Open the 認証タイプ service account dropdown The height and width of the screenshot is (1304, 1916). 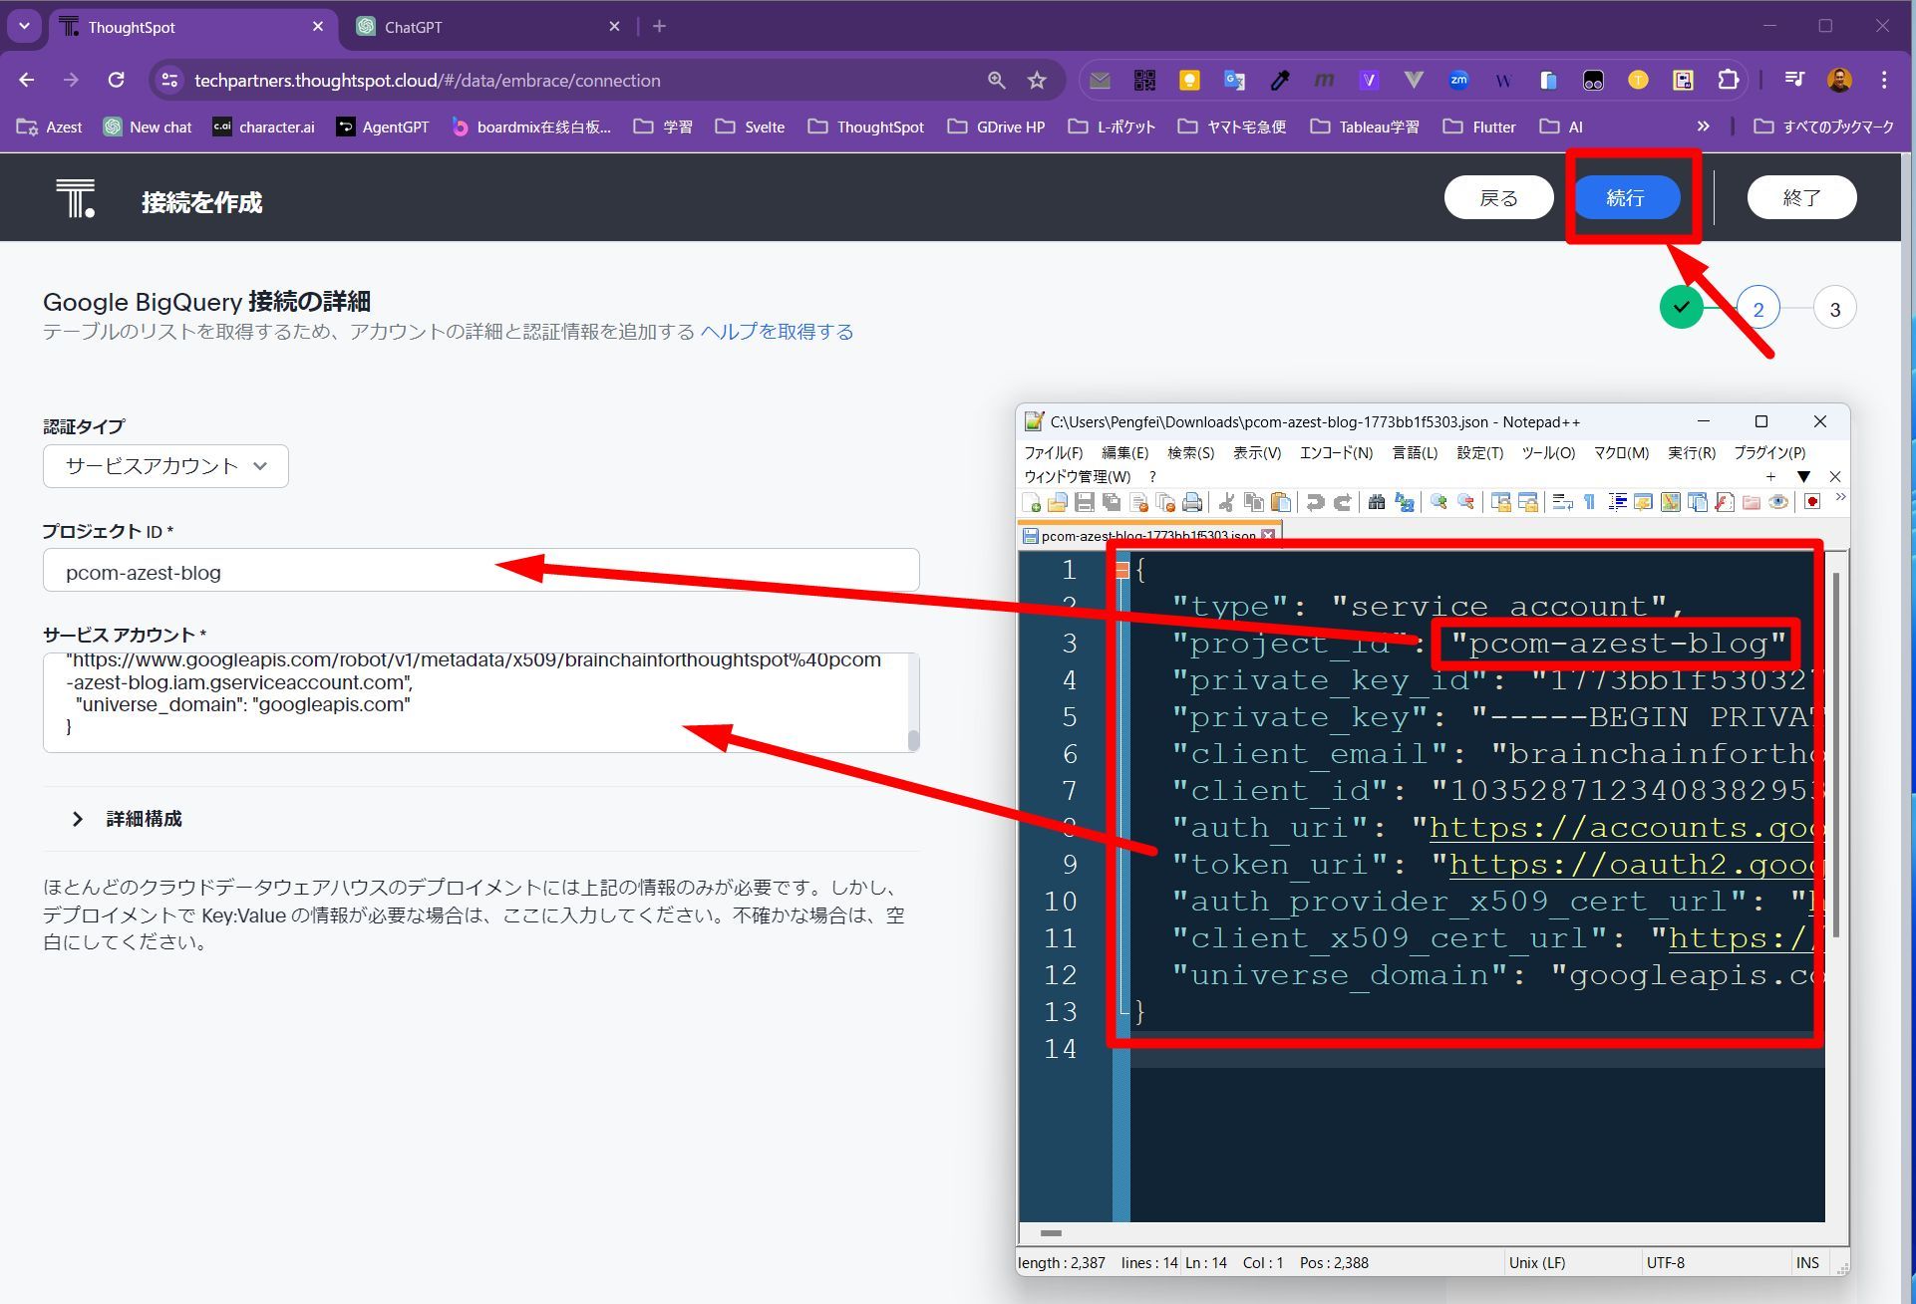pos(165,466)
